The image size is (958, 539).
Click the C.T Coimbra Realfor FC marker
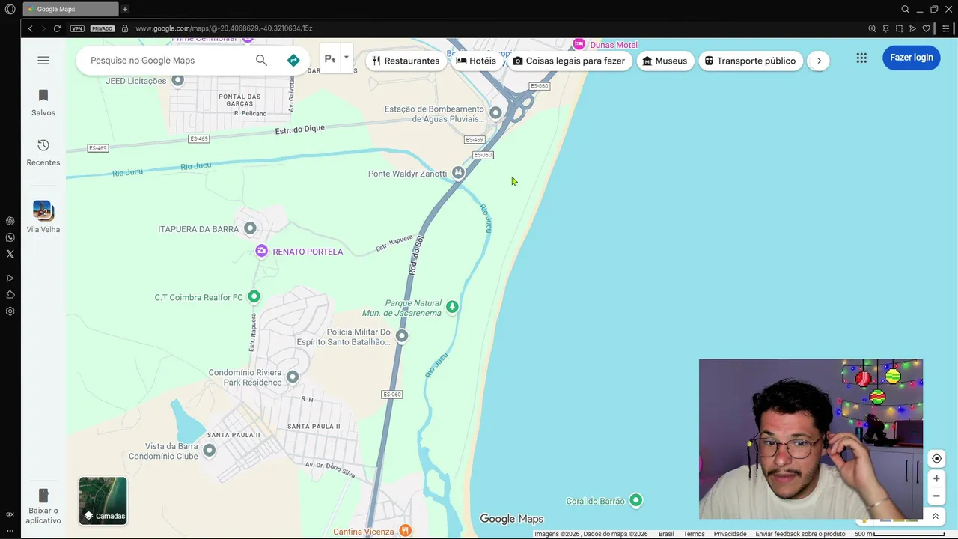pyautogui.click(x=254, y=297)
